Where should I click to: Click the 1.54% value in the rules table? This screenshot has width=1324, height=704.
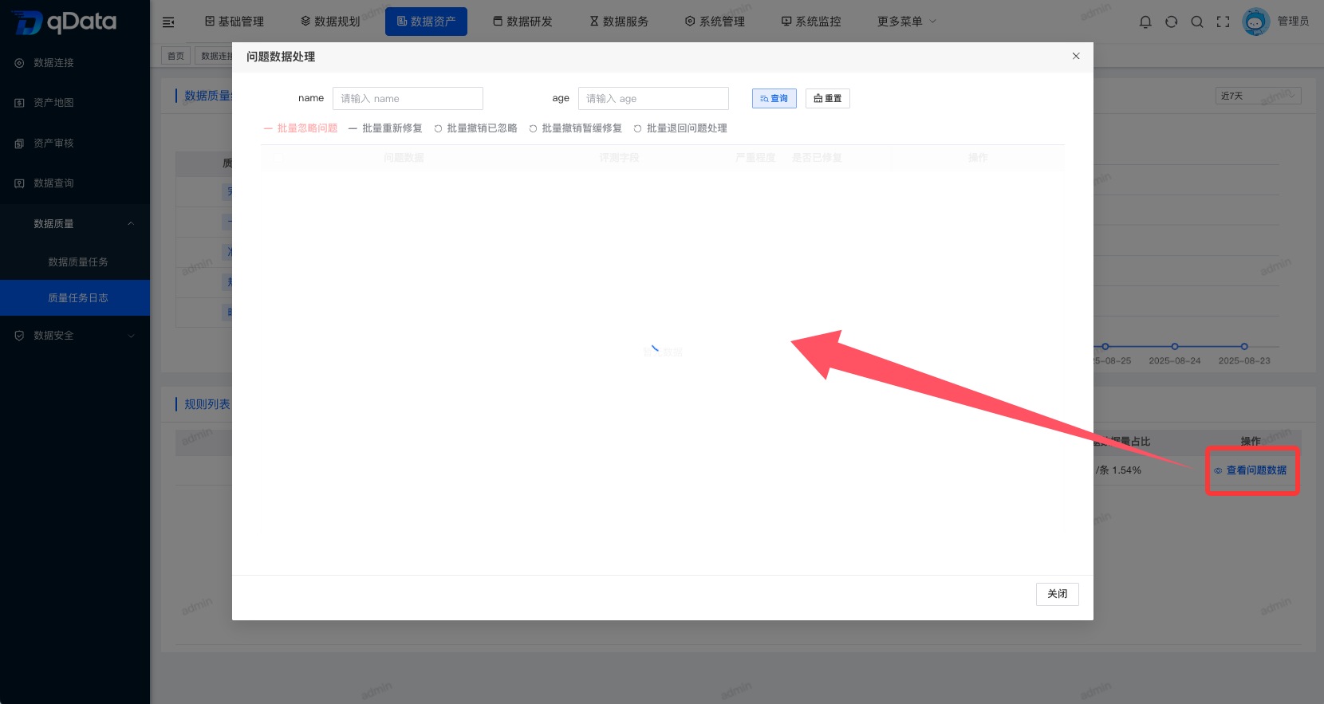pyautogui.click(x=1127, y=470)
